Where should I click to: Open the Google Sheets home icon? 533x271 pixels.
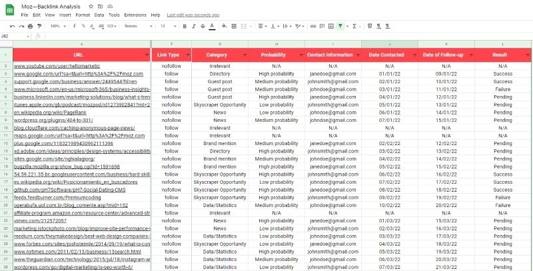(x=10, y=10)
